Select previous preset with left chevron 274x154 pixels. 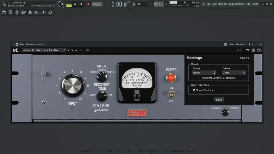pos(69,50)
